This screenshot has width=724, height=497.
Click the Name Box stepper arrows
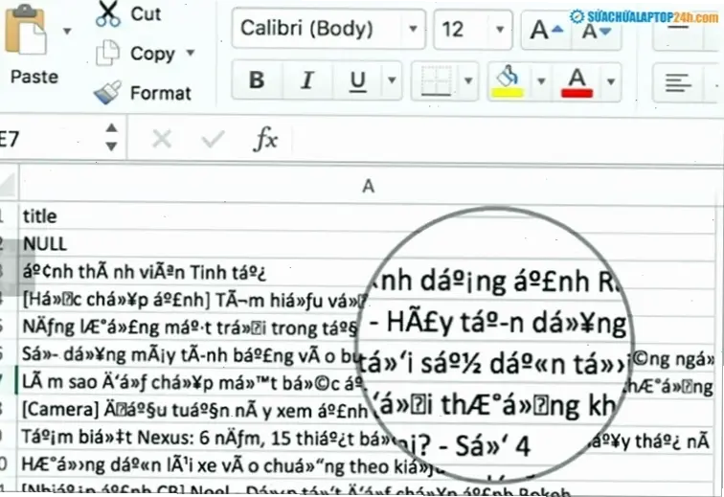click(x=111, y=137)
